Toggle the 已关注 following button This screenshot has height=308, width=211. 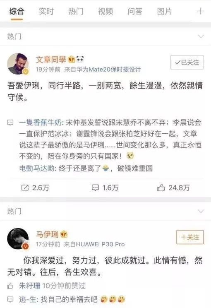(187, 63)
